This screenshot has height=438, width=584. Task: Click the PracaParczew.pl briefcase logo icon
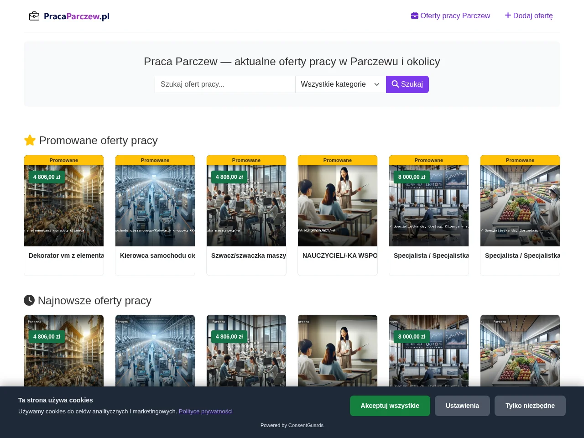point(34,16)
